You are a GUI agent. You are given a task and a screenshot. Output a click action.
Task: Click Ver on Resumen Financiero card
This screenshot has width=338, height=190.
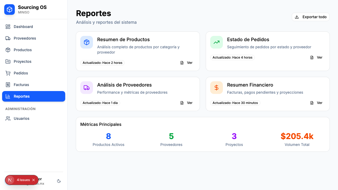tap(316, 103)
